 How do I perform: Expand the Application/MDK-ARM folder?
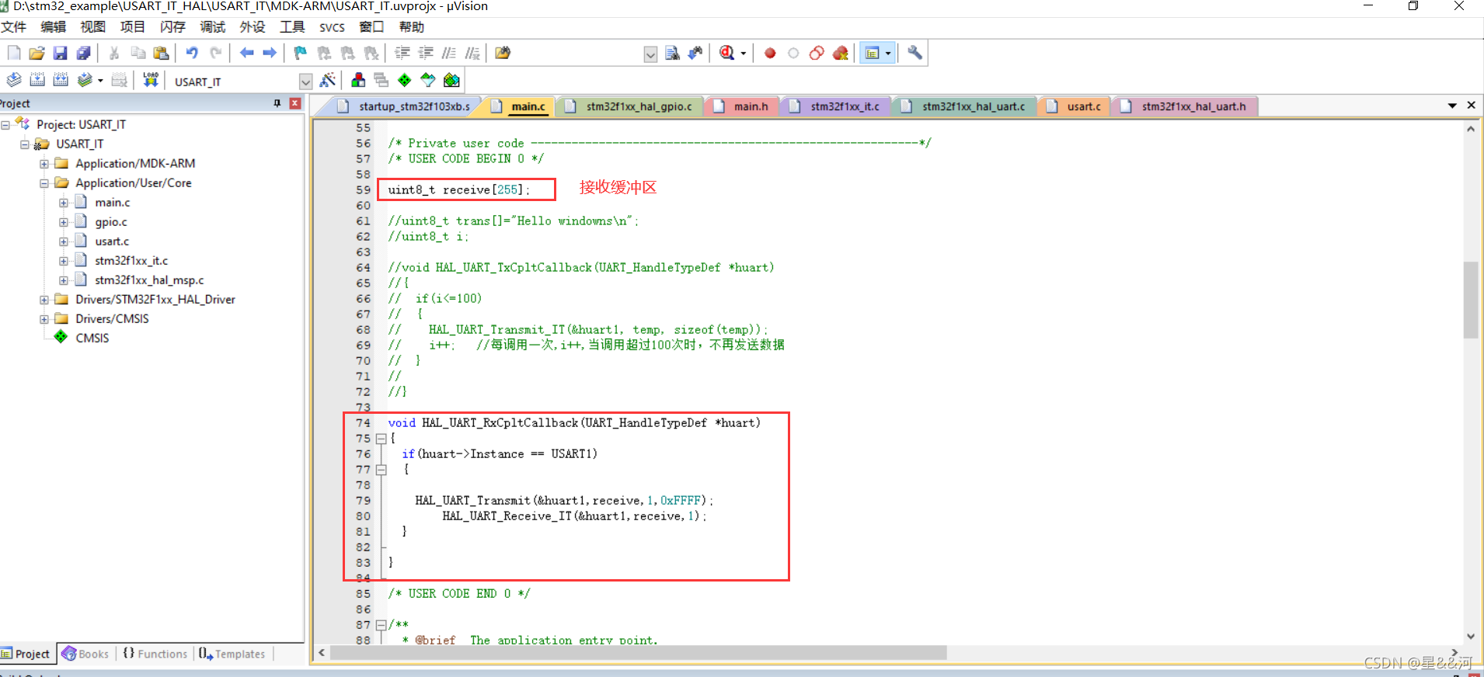[x=44, y=164]
